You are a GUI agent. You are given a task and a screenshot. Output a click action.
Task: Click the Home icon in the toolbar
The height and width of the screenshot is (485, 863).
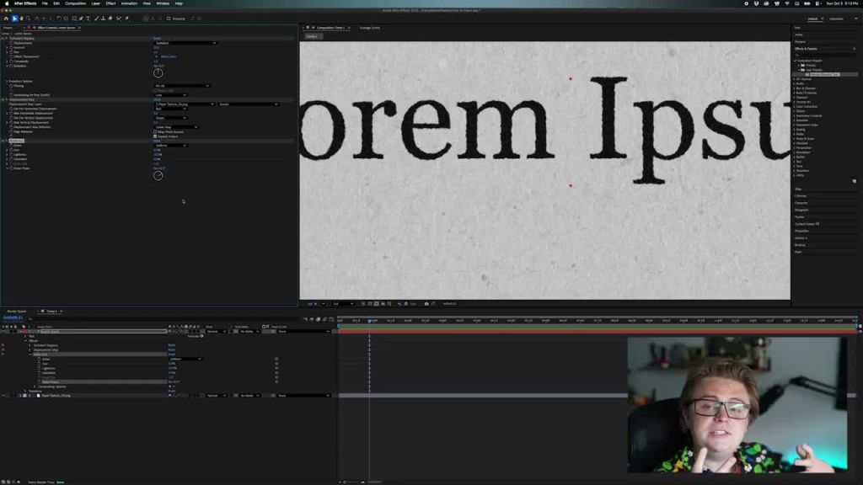tap(6, 19)
